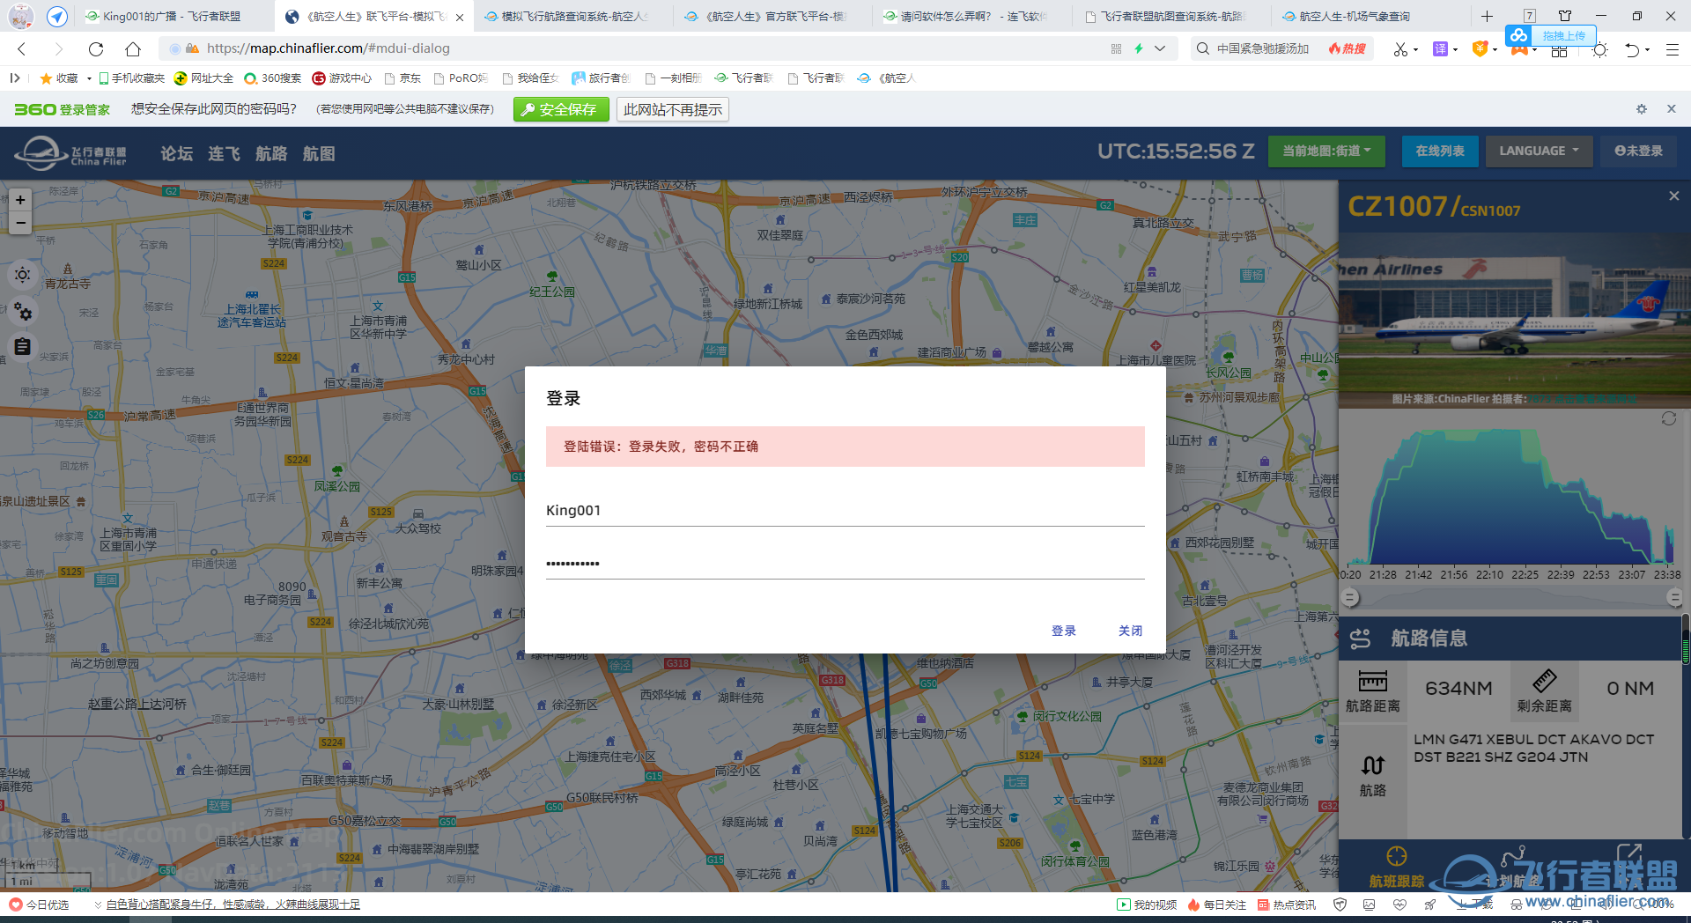Screen dimensions: 1691x923
Task: Click the 安全保存 save password button
Action: 561,109
